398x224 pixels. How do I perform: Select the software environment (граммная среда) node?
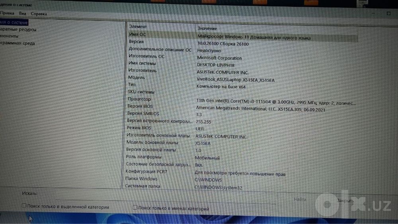17,43
